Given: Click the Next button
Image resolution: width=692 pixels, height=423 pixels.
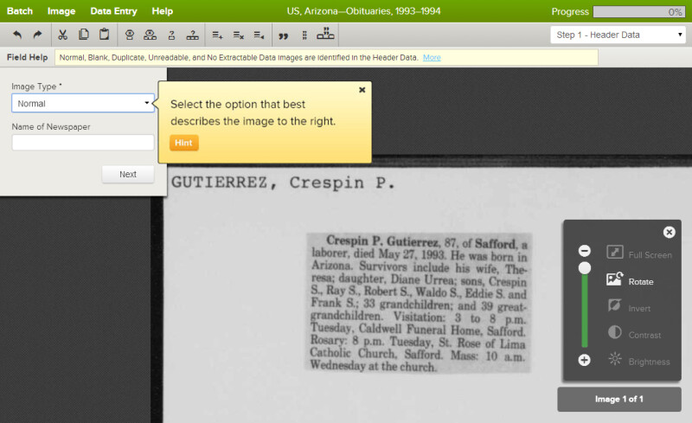Looking at the screenshot, I should point(128,175).
